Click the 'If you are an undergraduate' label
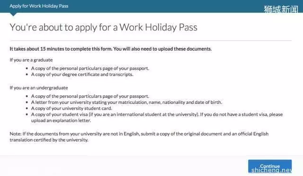 click(39, 88)
